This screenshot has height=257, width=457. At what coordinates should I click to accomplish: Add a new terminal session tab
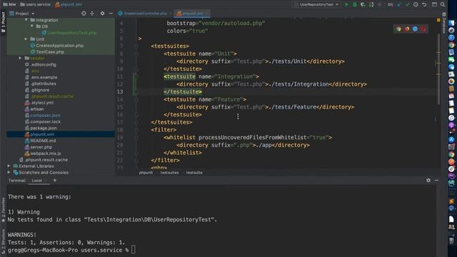click(55, 181)
